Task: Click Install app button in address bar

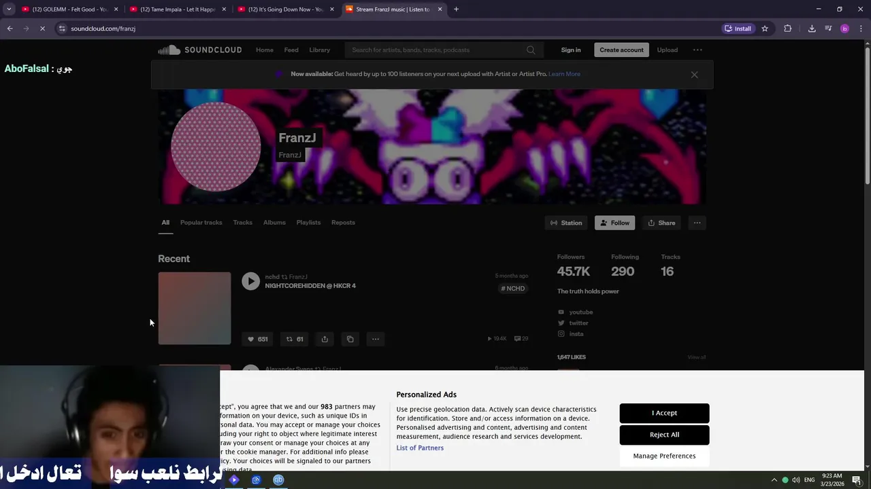Action: [738, 29]
